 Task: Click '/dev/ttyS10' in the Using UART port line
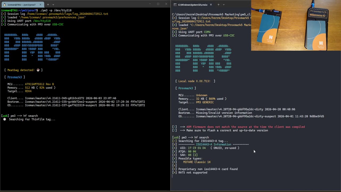tap(42, 21)
